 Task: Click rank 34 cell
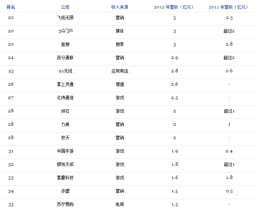pos(11,191)
